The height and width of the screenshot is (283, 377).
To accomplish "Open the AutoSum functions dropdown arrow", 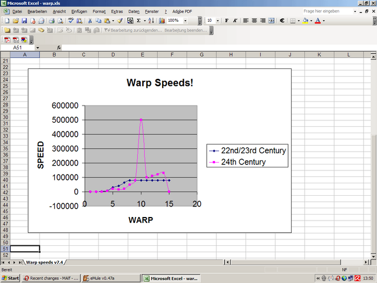I will [145, 21].
